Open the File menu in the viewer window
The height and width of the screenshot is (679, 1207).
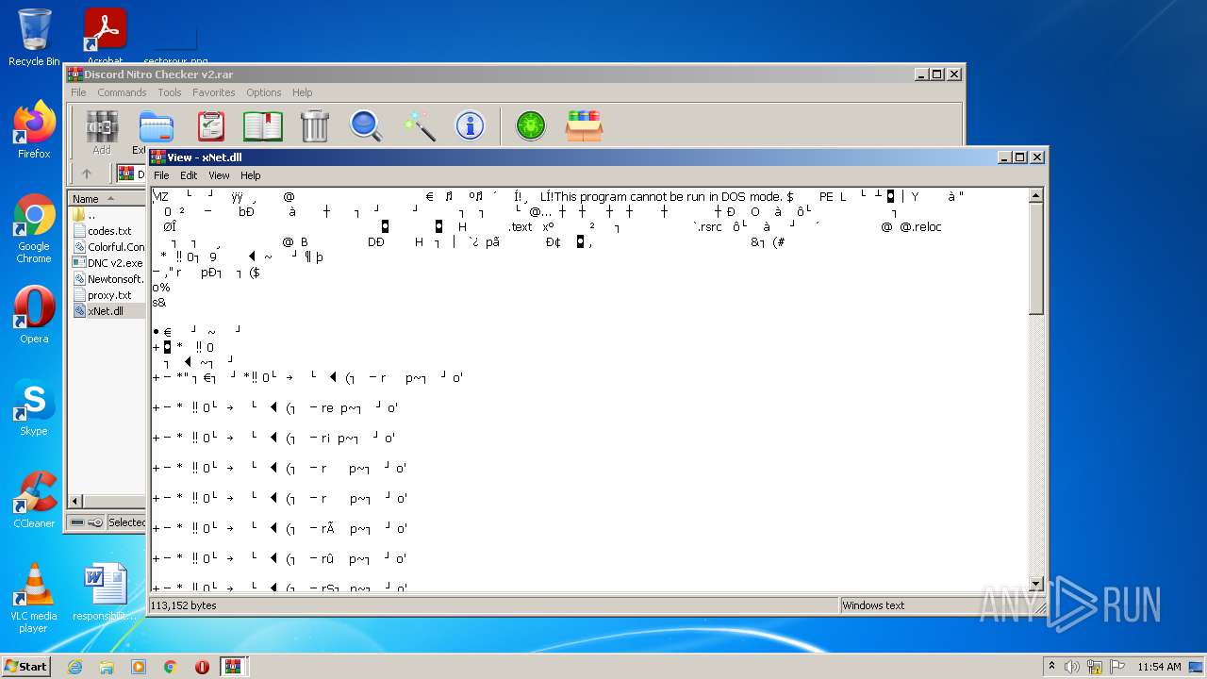pos(161,175)
